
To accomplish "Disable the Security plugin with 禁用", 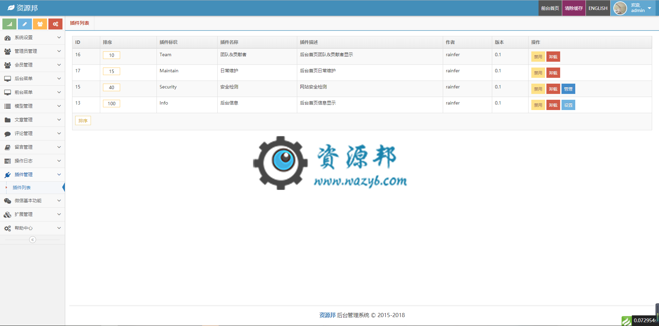I will (x=538, y=89).
